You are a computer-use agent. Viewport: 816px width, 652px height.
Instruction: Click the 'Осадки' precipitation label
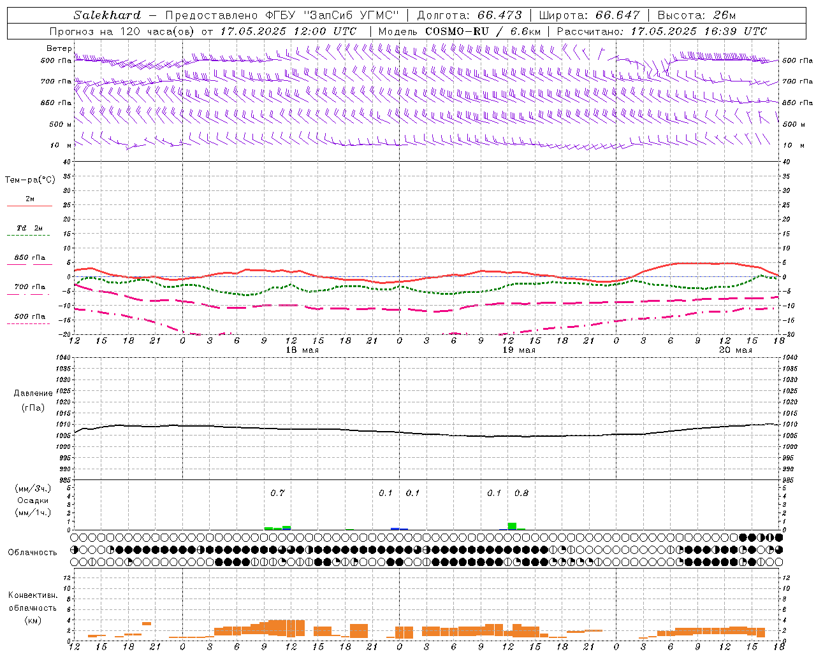(33, 500)
